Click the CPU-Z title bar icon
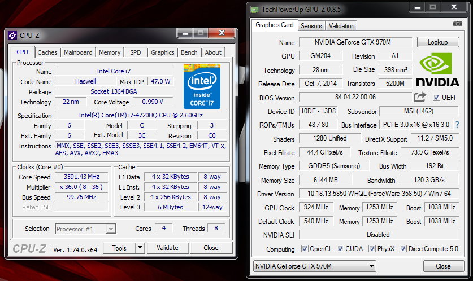 [12, 36]
